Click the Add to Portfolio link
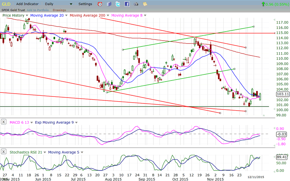 pos(39,10)
